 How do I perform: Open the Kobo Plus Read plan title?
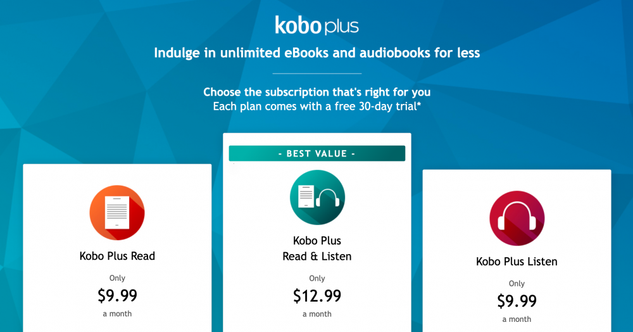(x=117, y=256)
